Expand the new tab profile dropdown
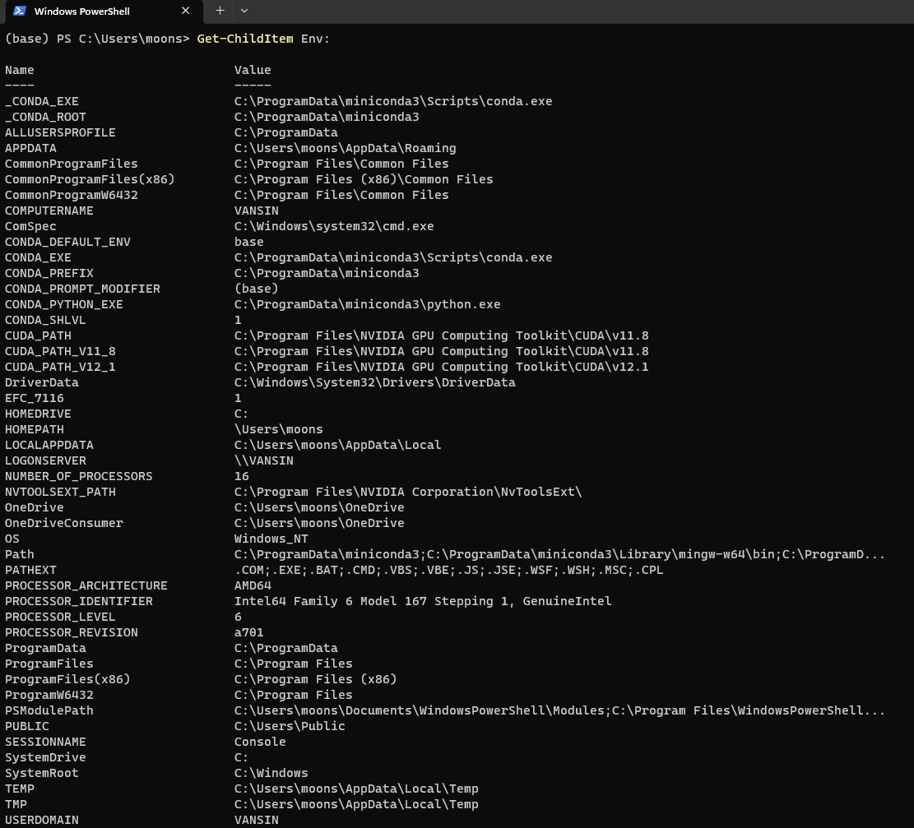 coord(244,11)
